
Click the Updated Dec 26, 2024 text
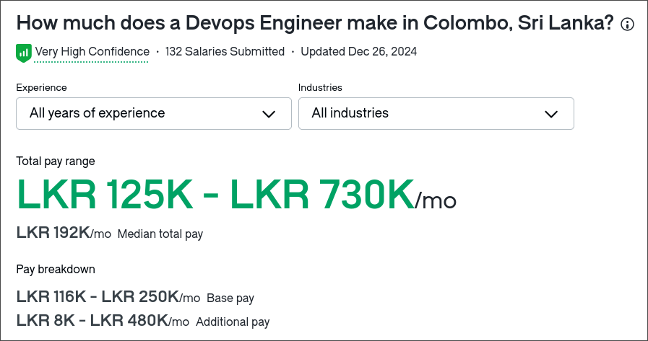(x=359, y=51)
